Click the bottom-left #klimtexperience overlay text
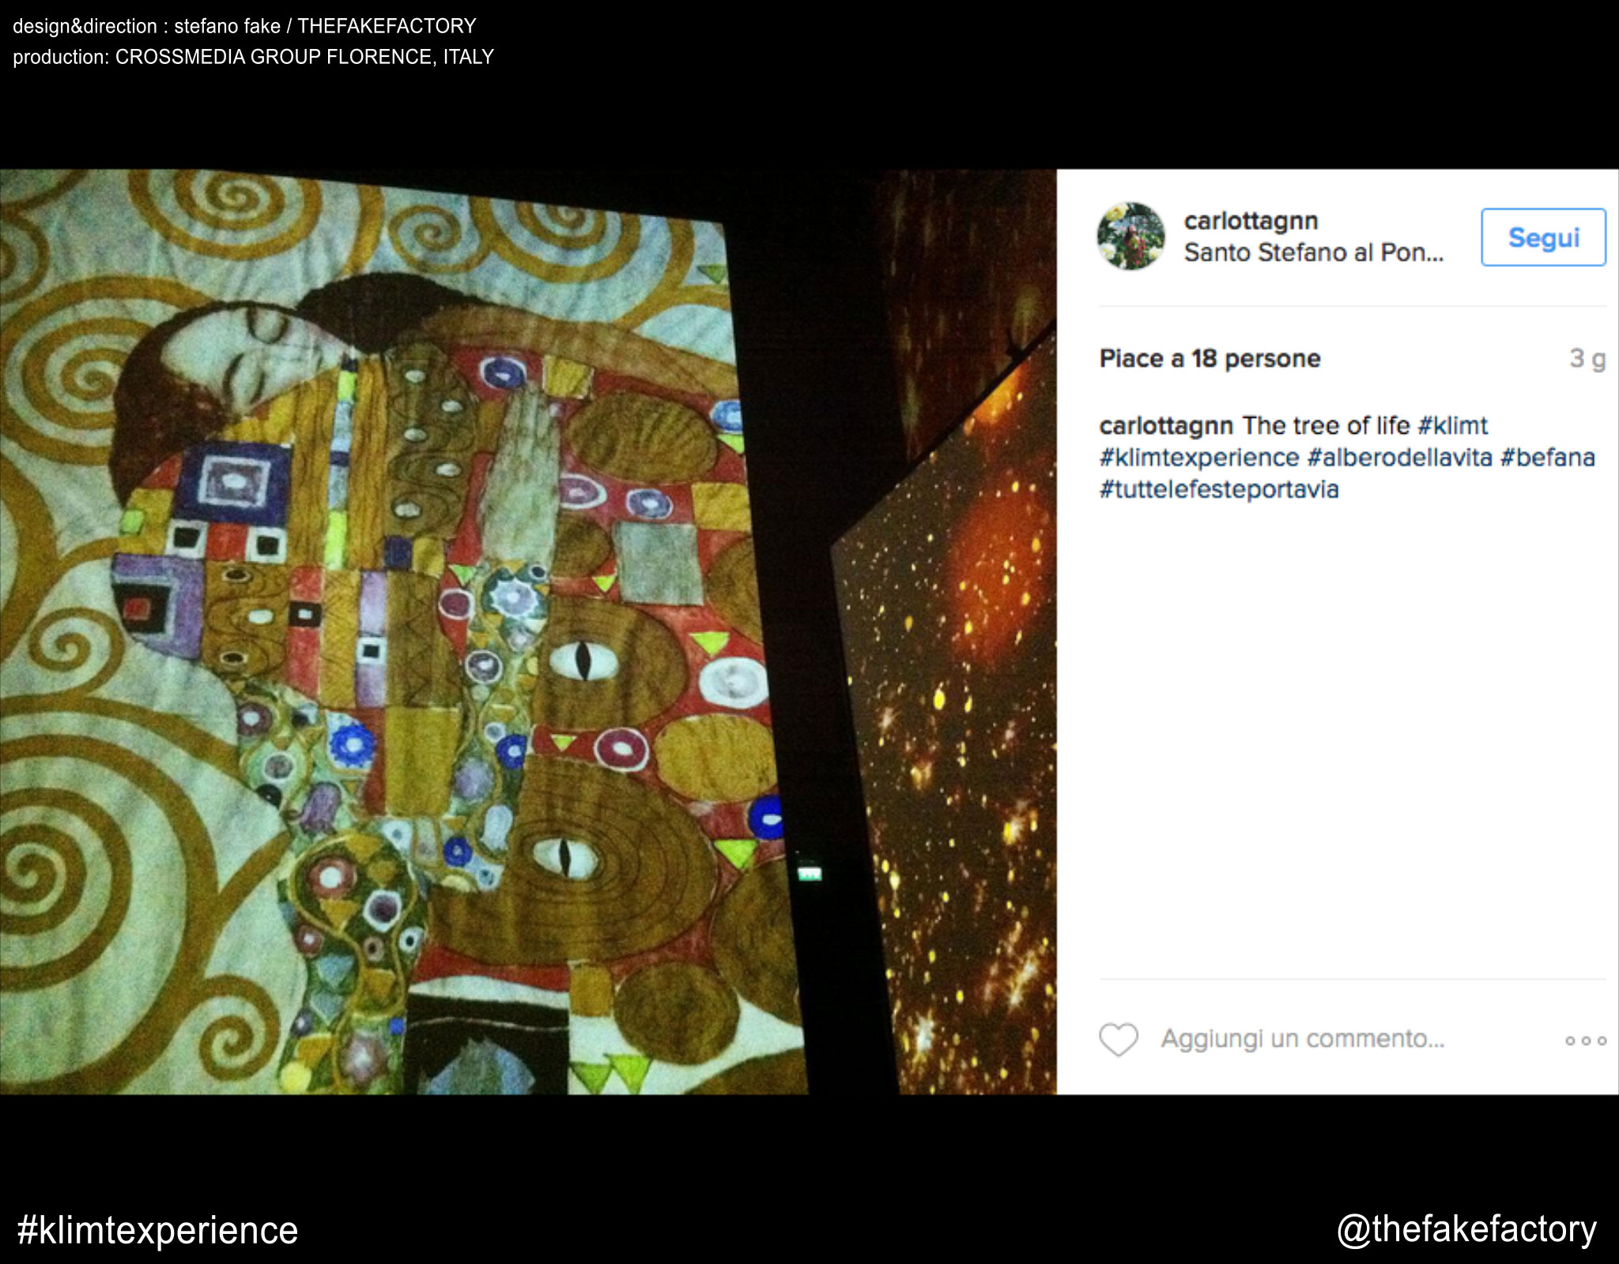Viewport: 1619px width, 1264px height. pyautogui.click(x=158, y=1230)
